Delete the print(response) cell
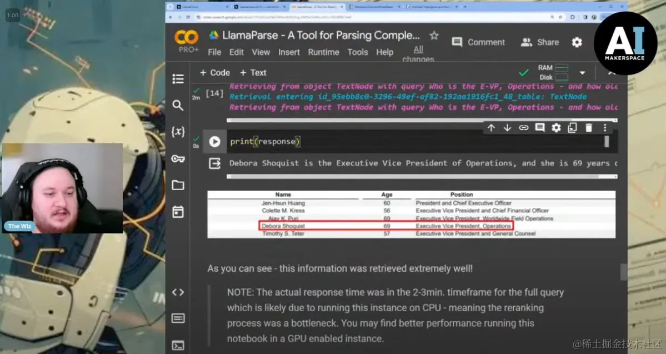Image resolution: width=666 pixels, height=354 pixels. (589, 127)
